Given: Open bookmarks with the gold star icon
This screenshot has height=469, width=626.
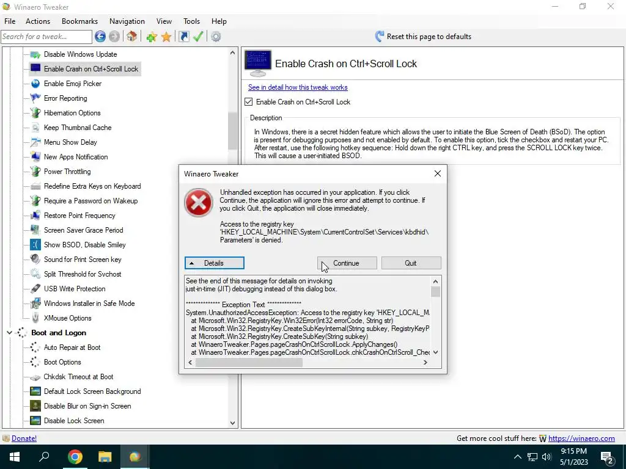Looking at the screenshot, I should pyautogui.click(x=166, y=37).
